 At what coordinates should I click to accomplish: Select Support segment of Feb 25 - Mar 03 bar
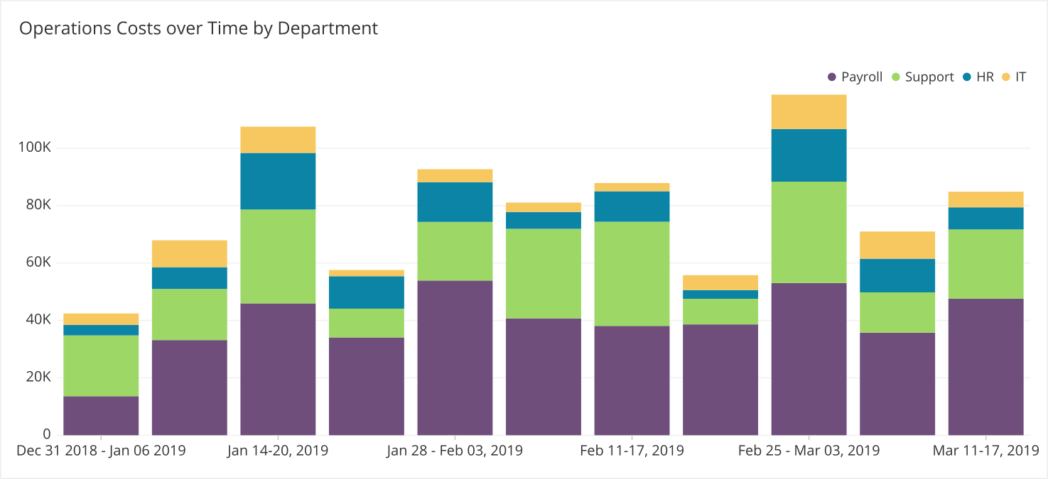809,232
